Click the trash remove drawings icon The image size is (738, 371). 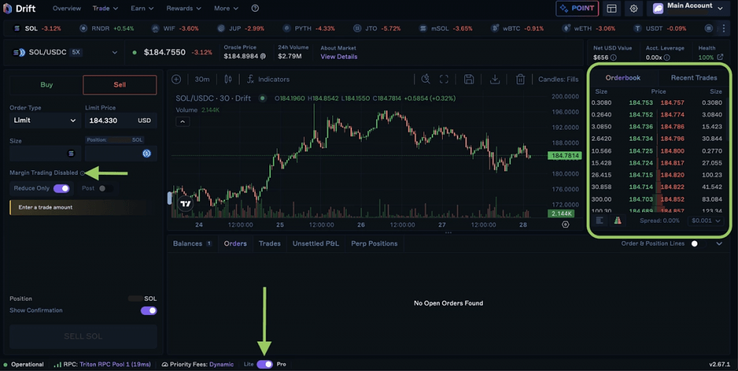(520, 80)
